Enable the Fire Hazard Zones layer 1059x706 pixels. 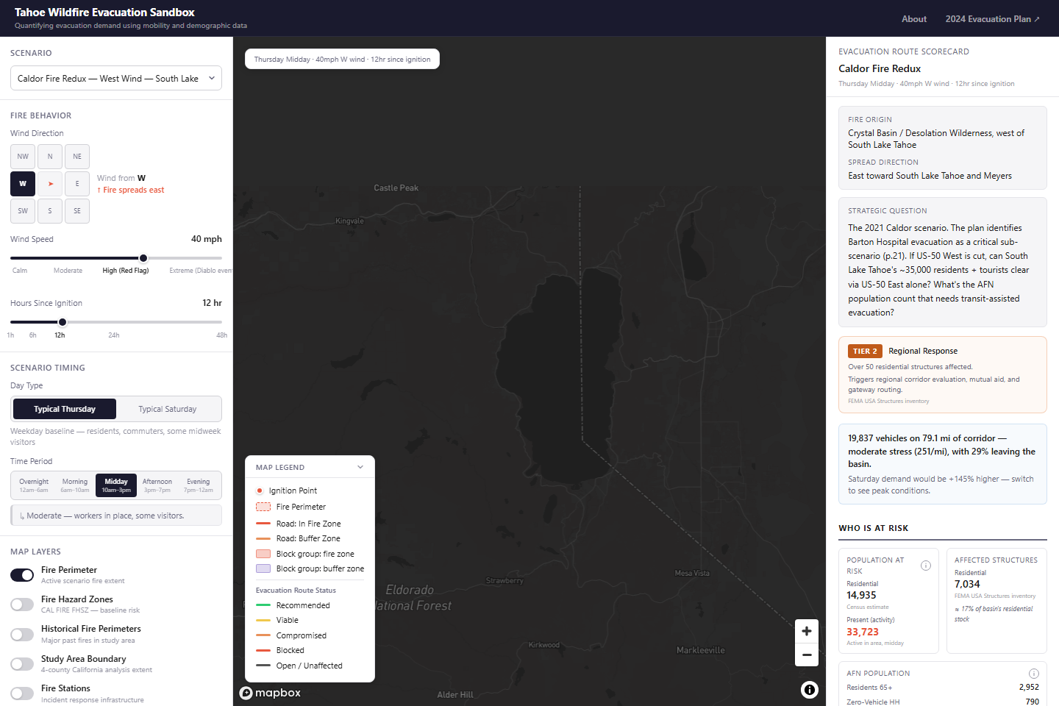pos(22,605)
